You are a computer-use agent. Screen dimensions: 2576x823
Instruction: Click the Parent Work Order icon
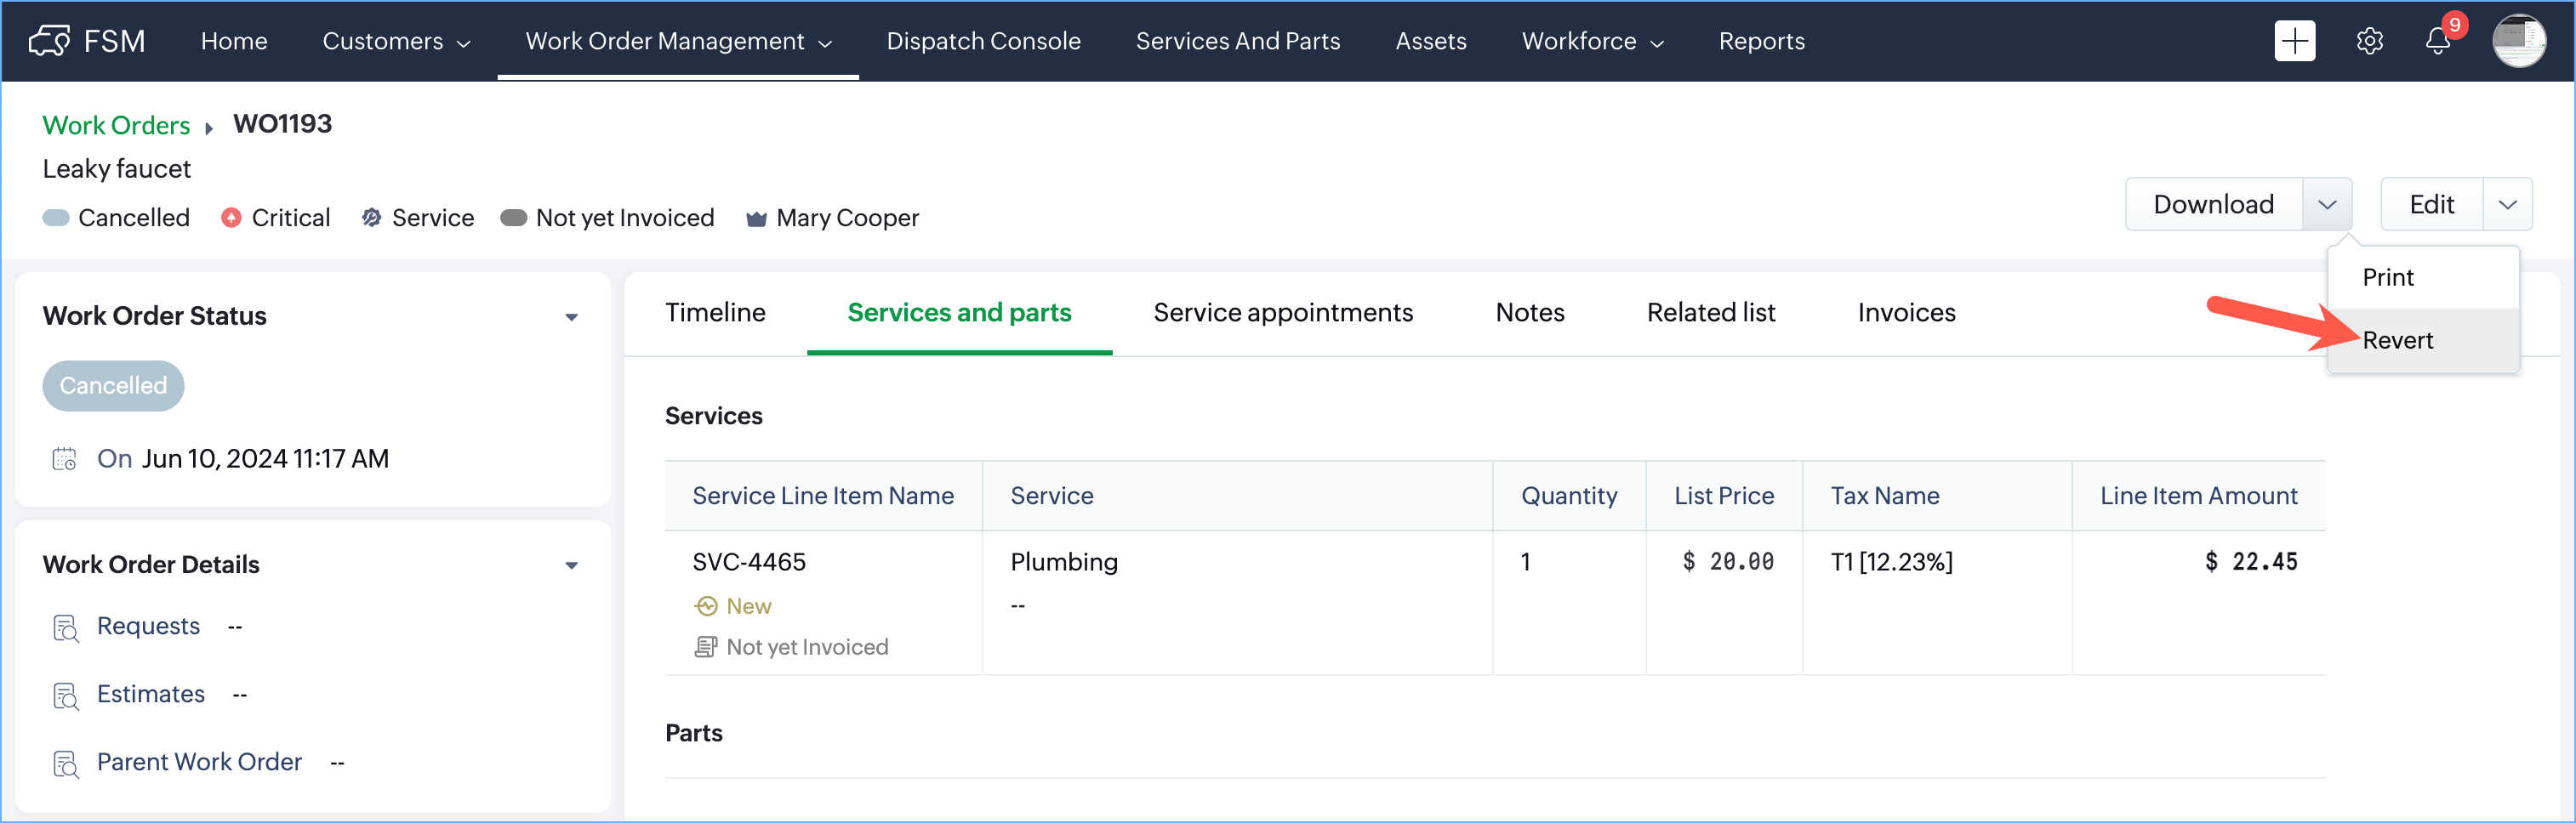[x=66, y=763]
